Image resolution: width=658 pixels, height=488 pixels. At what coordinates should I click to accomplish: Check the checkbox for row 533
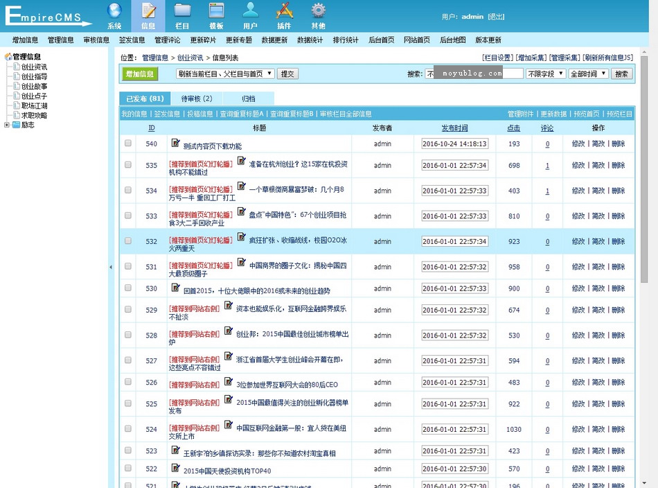pyautogui.click(x=128, y=216)
